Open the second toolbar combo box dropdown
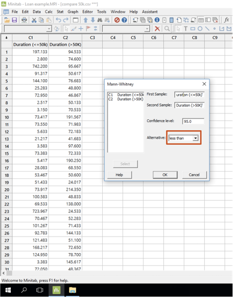Viewport: 233px width, 297px height. click(x=147, y=29)
